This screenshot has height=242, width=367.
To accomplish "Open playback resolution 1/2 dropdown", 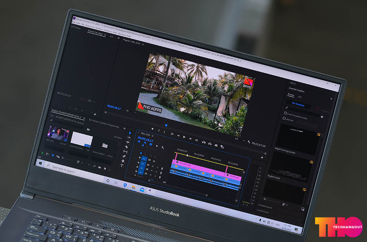I will coord(240,139).
